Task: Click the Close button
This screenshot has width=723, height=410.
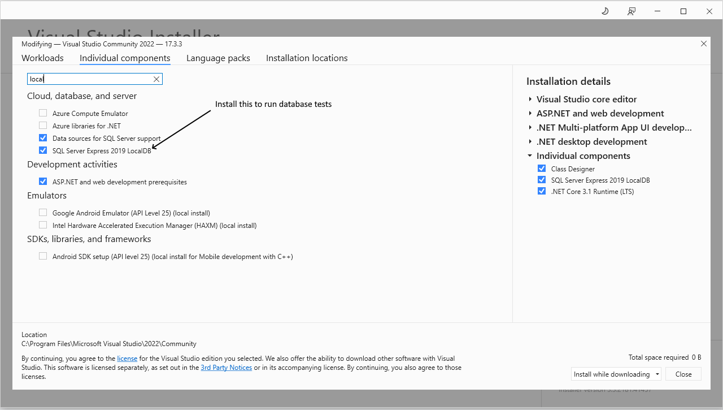Action: 683,374
